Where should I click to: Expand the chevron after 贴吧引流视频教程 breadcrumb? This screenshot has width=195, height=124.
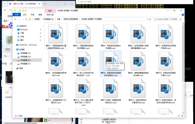[80, 19]
